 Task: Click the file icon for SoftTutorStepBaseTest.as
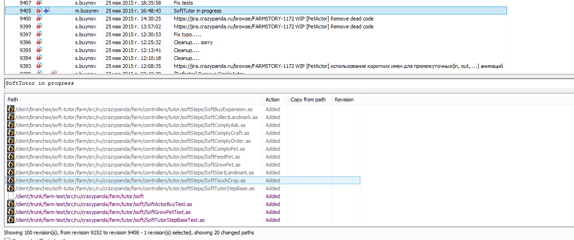click(x=11, y=220)
